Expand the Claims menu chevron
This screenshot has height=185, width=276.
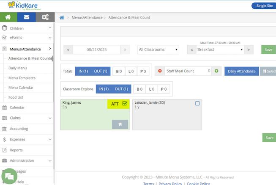(x=50, y=118)
